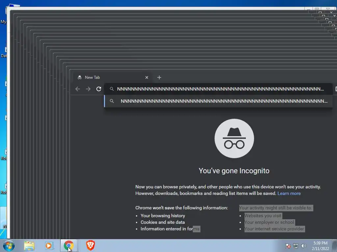
Task: Open the Windows Start menu orb
Action: (9, 245)
